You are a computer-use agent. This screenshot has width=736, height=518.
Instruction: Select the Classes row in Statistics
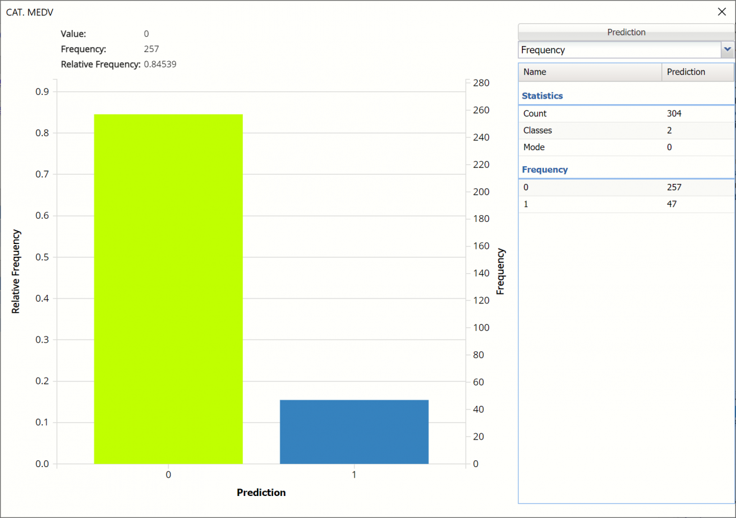(626, 130)
